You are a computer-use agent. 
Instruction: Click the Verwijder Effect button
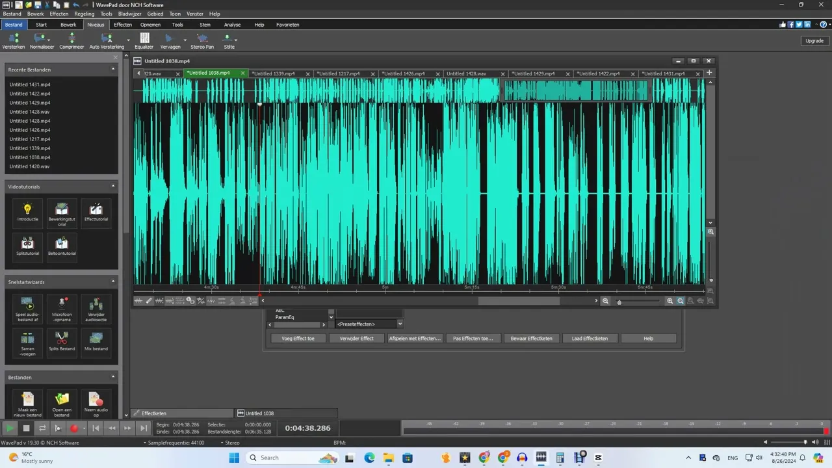pos(356,338)
